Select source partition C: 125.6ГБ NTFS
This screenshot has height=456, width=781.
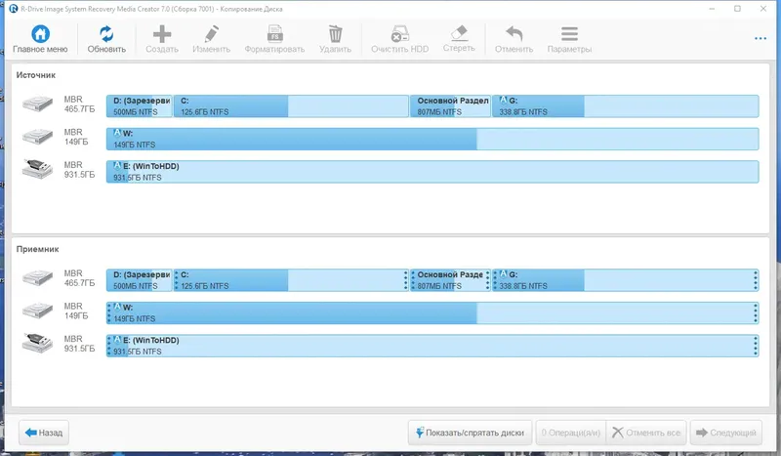coord(291,106)
